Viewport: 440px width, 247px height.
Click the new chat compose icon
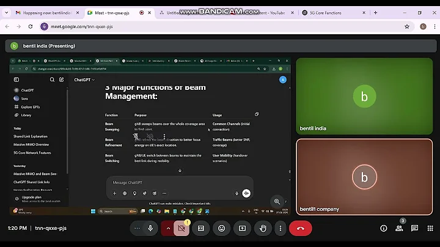coord(62,79)
